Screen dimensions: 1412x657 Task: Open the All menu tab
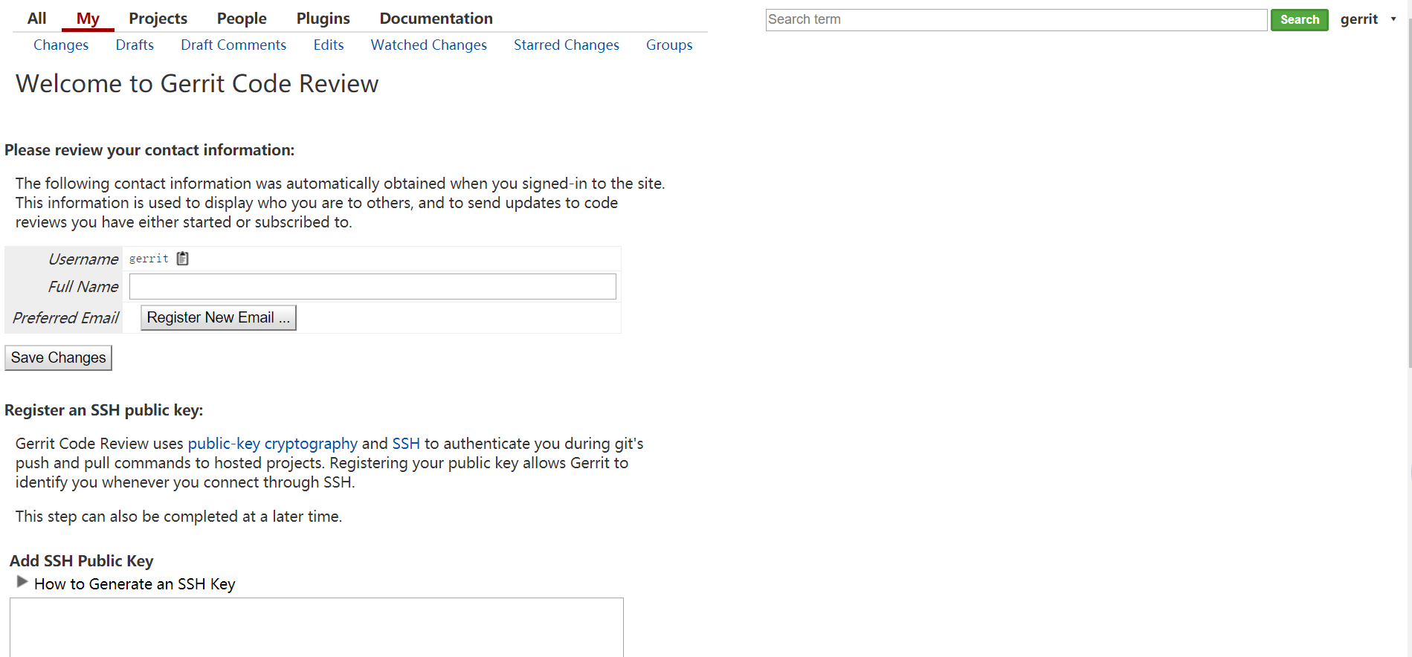36,19
